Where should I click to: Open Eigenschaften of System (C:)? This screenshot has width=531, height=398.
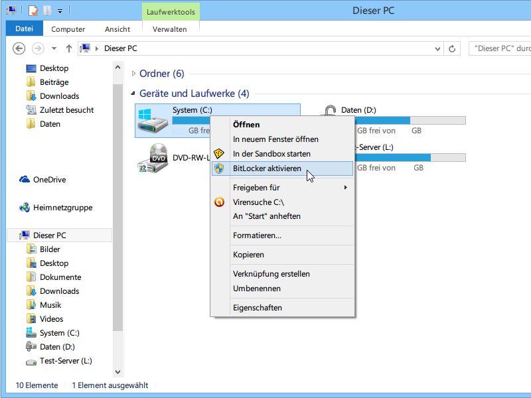[258, 308]
